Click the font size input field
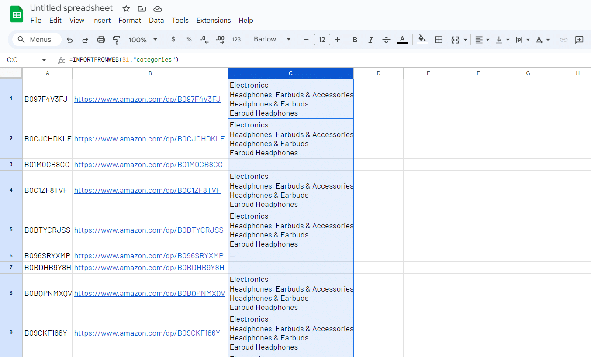 [x=322, y=40]
